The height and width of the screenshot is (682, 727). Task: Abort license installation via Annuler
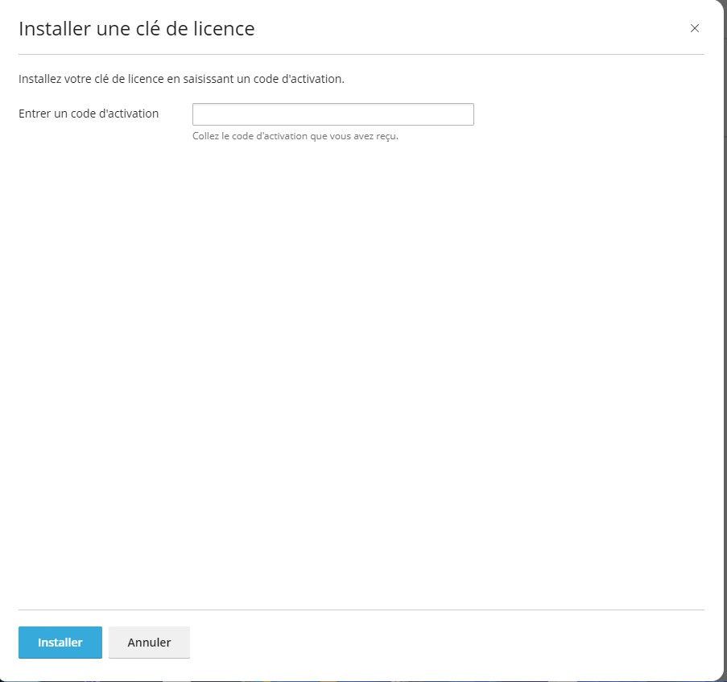coord(149,643)
